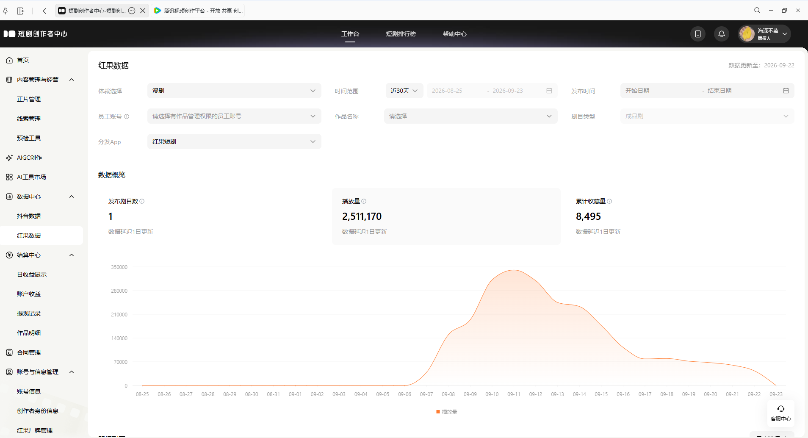This screenshot has width=808, height=438.
Task: Click info icon next to 发布剧目数
Action: pos(142,201)
